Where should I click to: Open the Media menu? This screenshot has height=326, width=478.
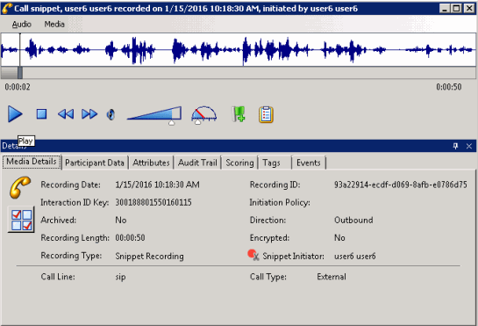(54, 24)
